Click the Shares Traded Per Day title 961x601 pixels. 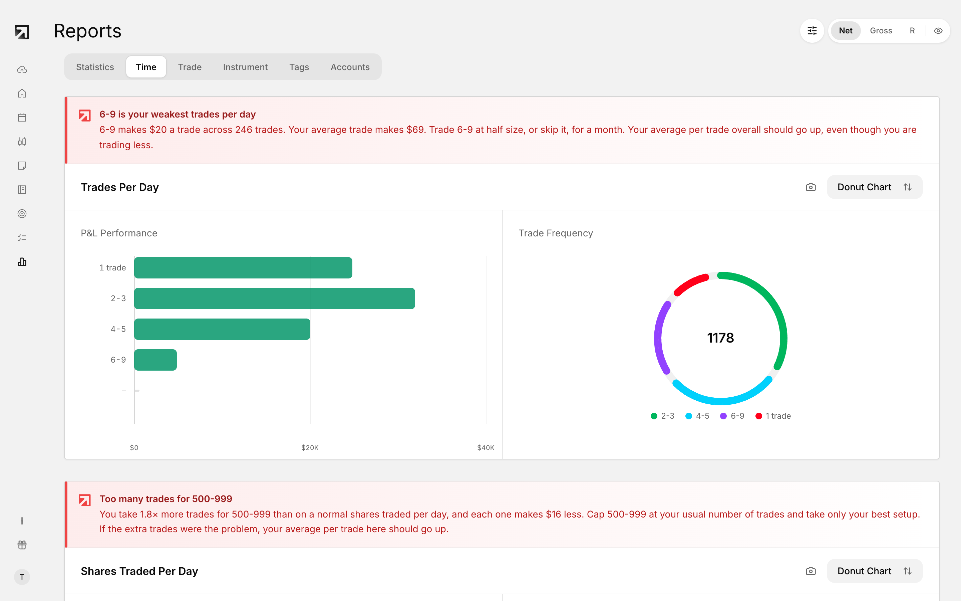[139, 571]
